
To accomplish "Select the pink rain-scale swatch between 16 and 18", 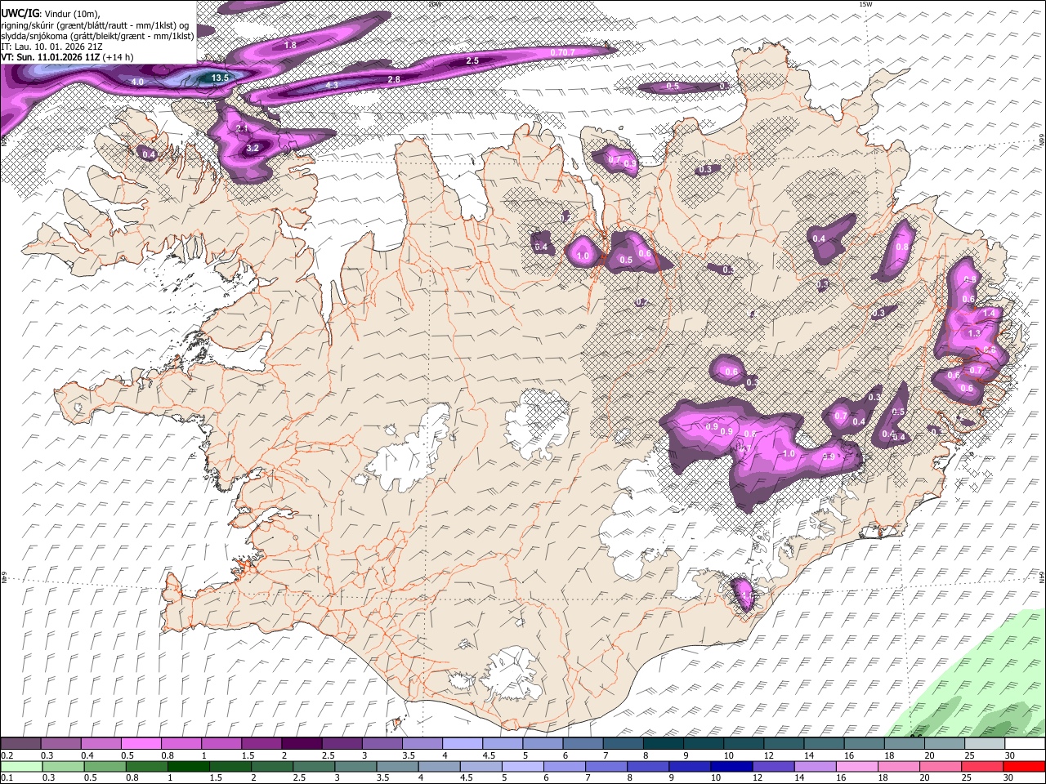I will point(856,766).
